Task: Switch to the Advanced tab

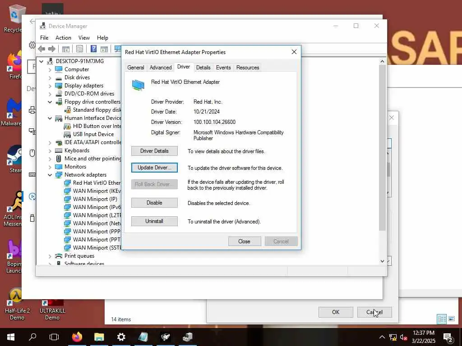Action: 161,68
